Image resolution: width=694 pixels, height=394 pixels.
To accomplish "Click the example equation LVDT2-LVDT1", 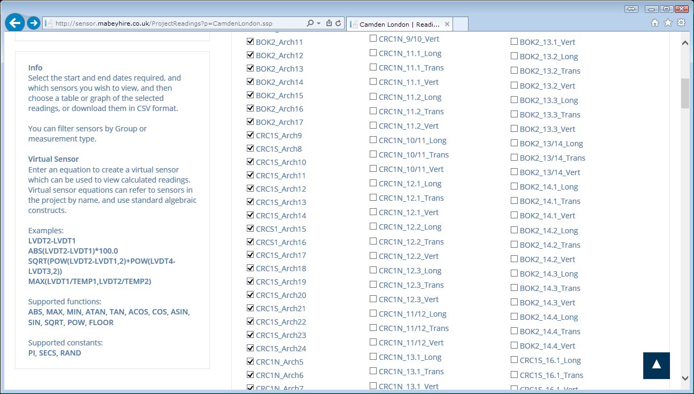I will [52, 241].
